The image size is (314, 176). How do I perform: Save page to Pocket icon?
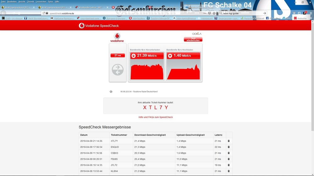[209, 13]
